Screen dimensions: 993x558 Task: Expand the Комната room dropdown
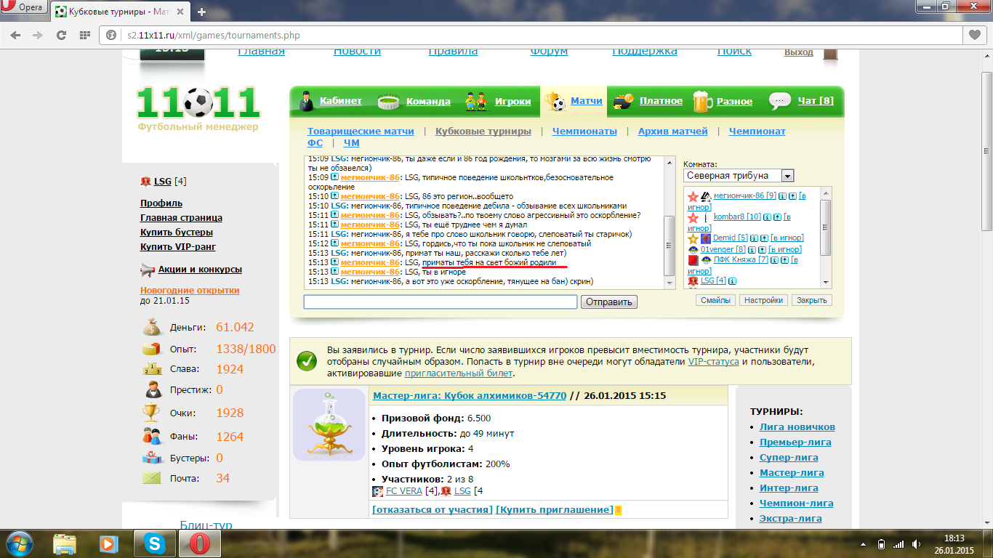click(x=787, y=176)
